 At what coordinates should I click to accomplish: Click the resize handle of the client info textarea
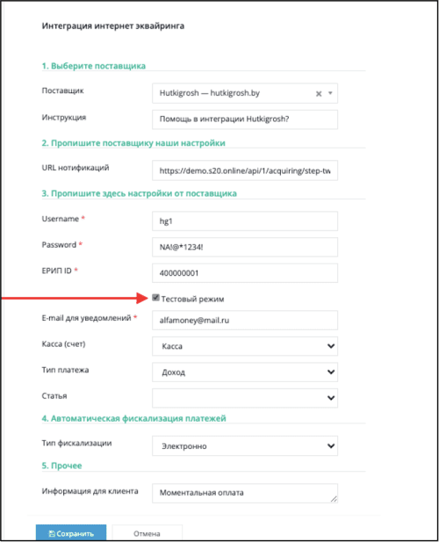coord(334,499)
